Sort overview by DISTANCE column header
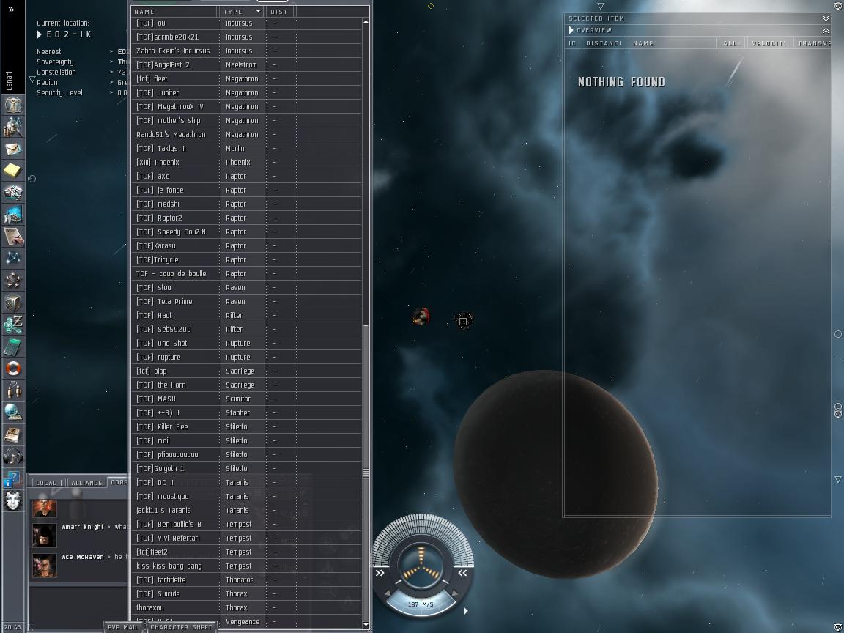The image size is (844, 633). pos(604,43)
